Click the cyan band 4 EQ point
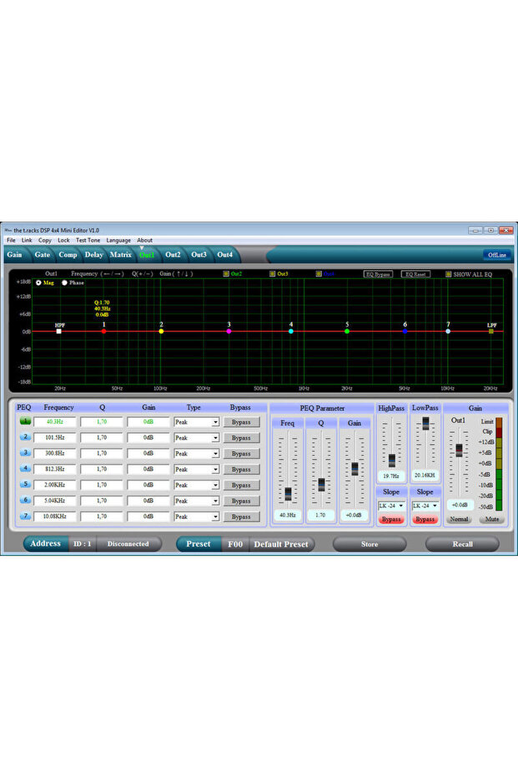This screenshot has width=518, height=778. click(x=291, y=332)
